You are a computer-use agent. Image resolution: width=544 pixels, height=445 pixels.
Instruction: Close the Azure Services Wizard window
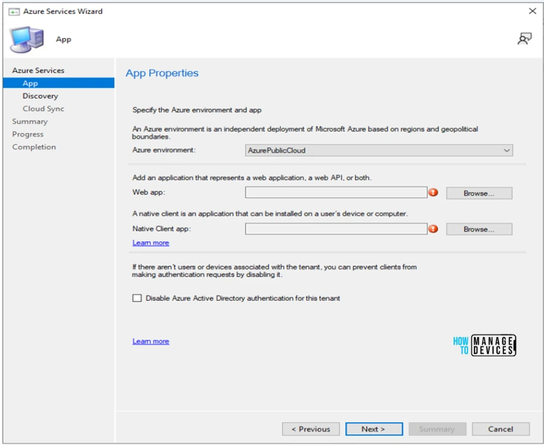click(x=532, y=11)
